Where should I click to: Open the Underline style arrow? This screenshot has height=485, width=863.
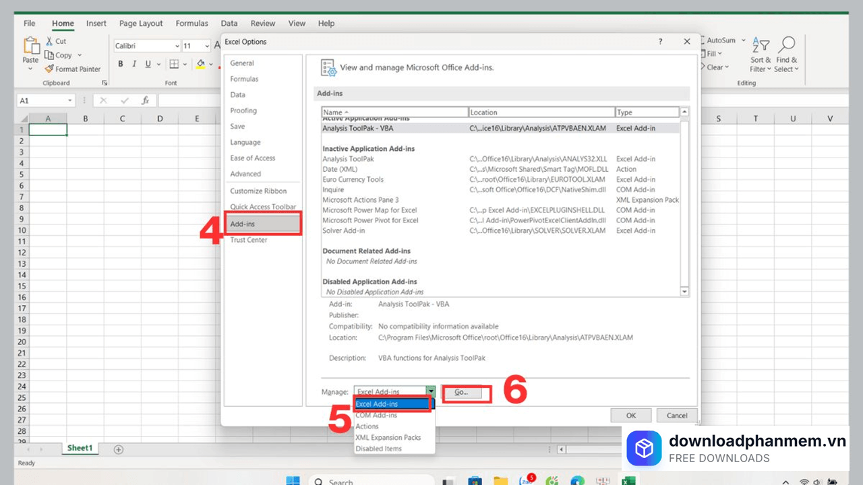click(159, 64)
